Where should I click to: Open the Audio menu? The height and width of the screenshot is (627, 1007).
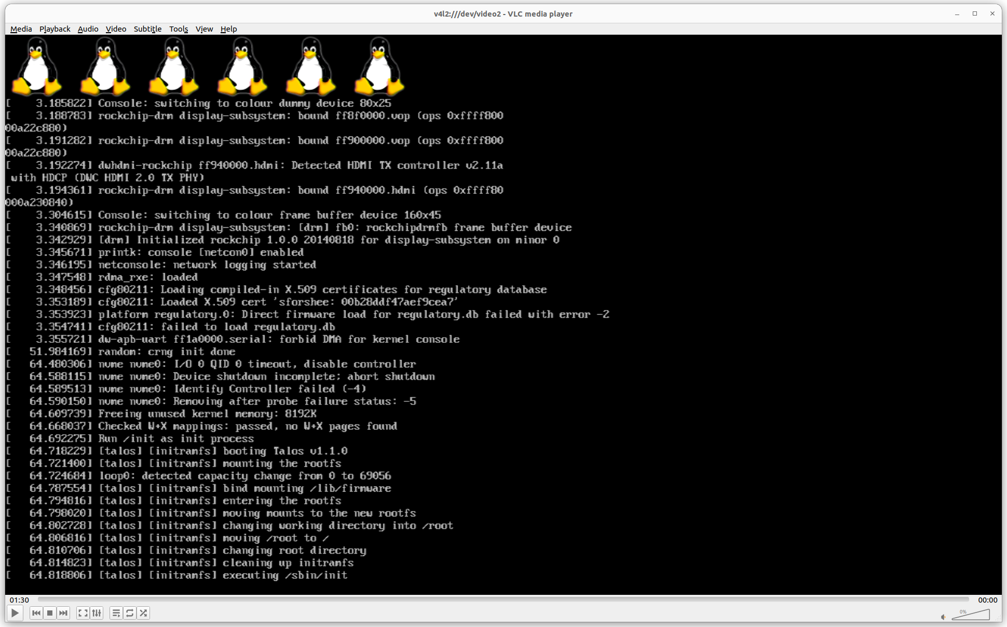88,29
